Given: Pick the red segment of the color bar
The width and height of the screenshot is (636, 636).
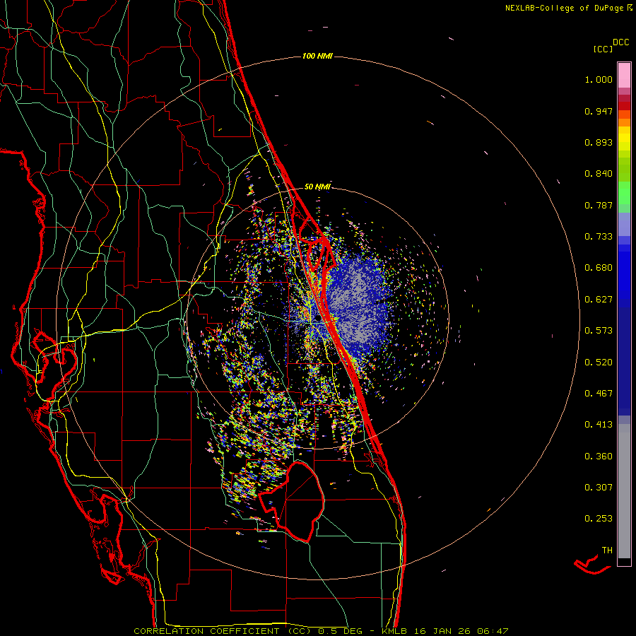Looking at the screenshot, I should pyautogui.click(x=624, y=106).
